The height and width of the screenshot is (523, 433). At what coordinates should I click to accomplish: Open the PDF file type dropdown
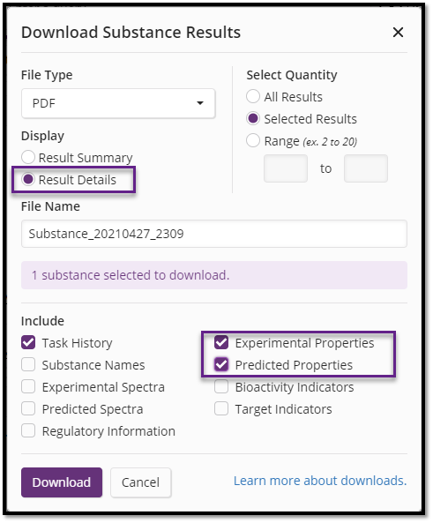pyautogui.click(x=118, y=103)
